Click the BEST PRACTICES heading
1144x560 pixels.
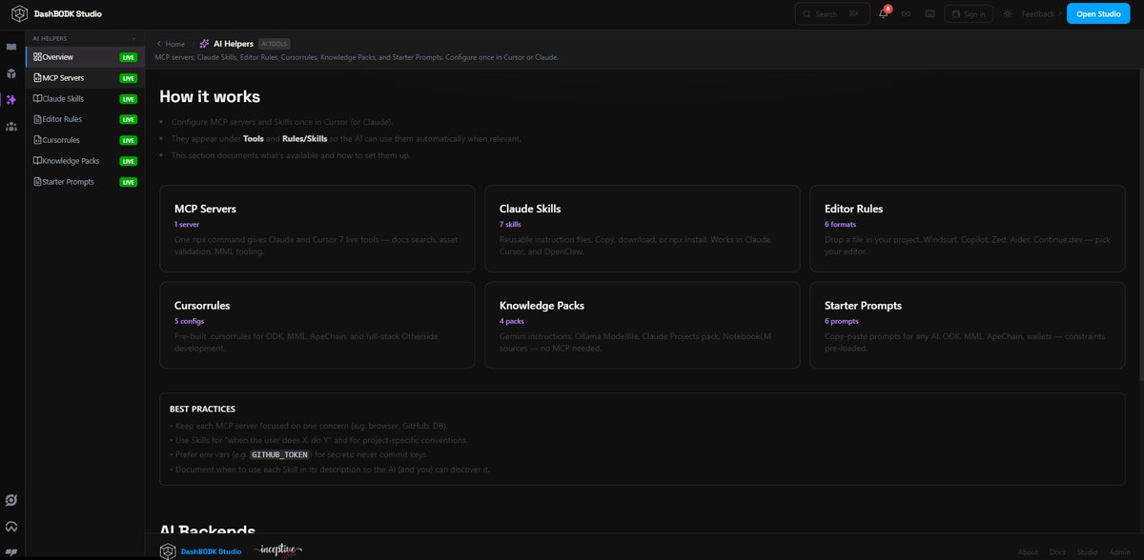[x=202, y=409]
